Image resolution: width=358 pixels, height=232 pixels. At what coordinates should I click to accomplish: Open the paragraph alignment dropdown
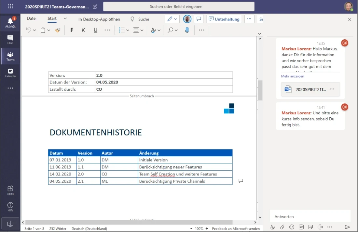(142, 30)
